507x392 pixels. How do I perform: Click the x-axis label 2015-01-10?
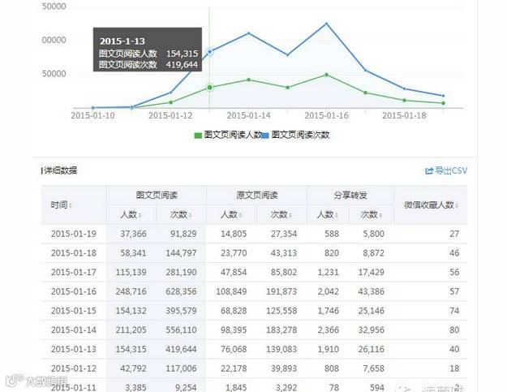coord(92,116)
